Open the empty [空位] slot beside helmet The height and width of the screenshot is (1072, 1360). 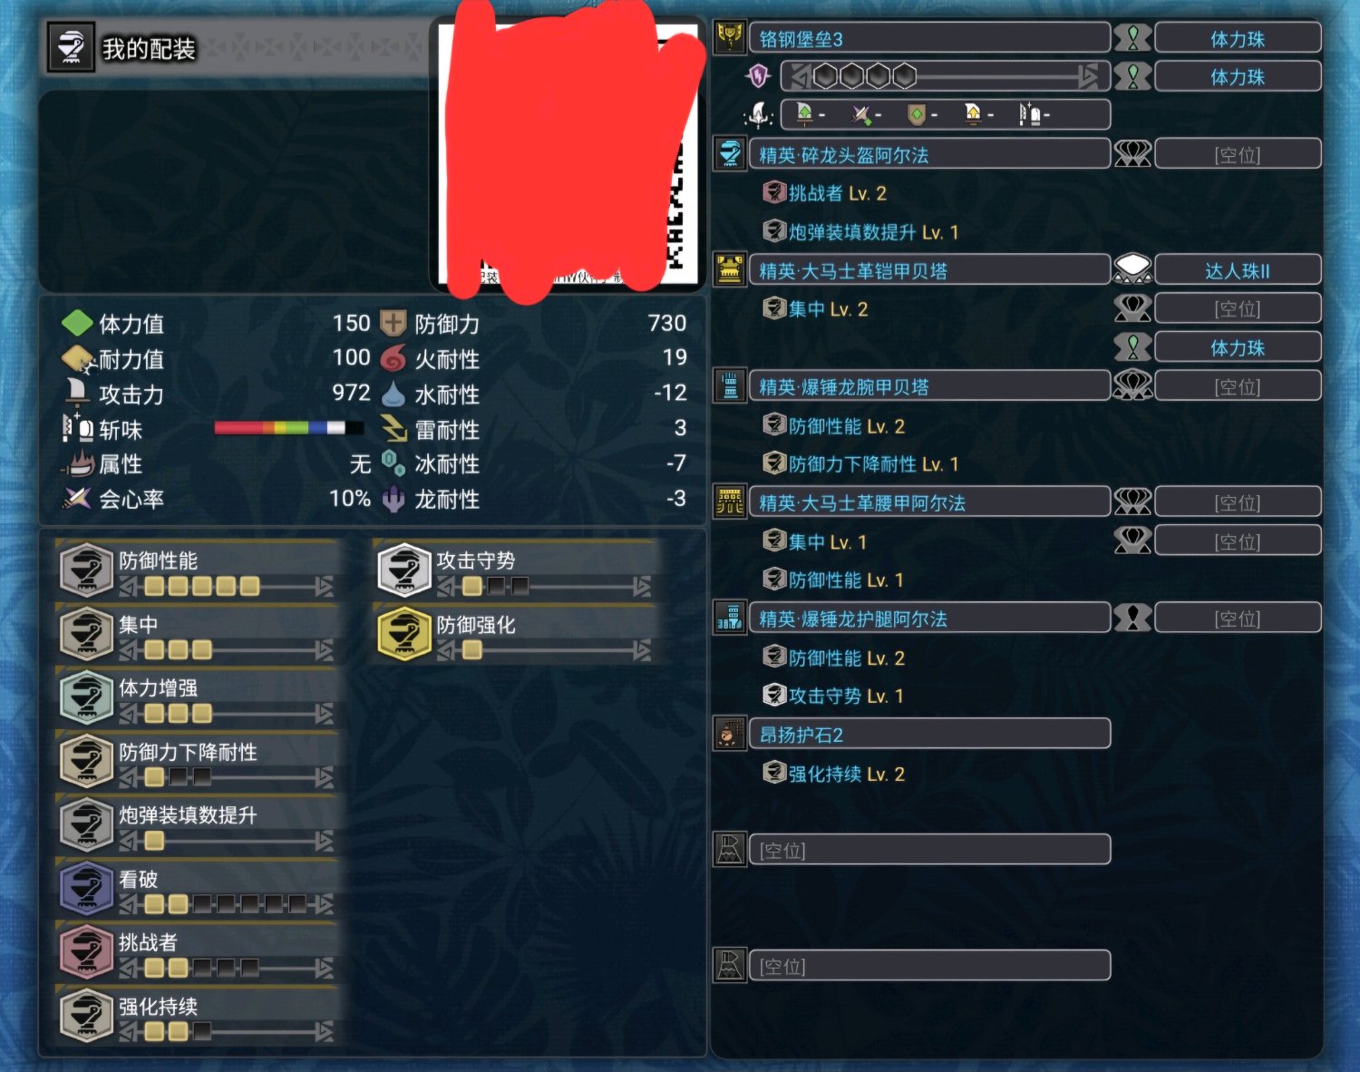click(x=1238, y=155)
